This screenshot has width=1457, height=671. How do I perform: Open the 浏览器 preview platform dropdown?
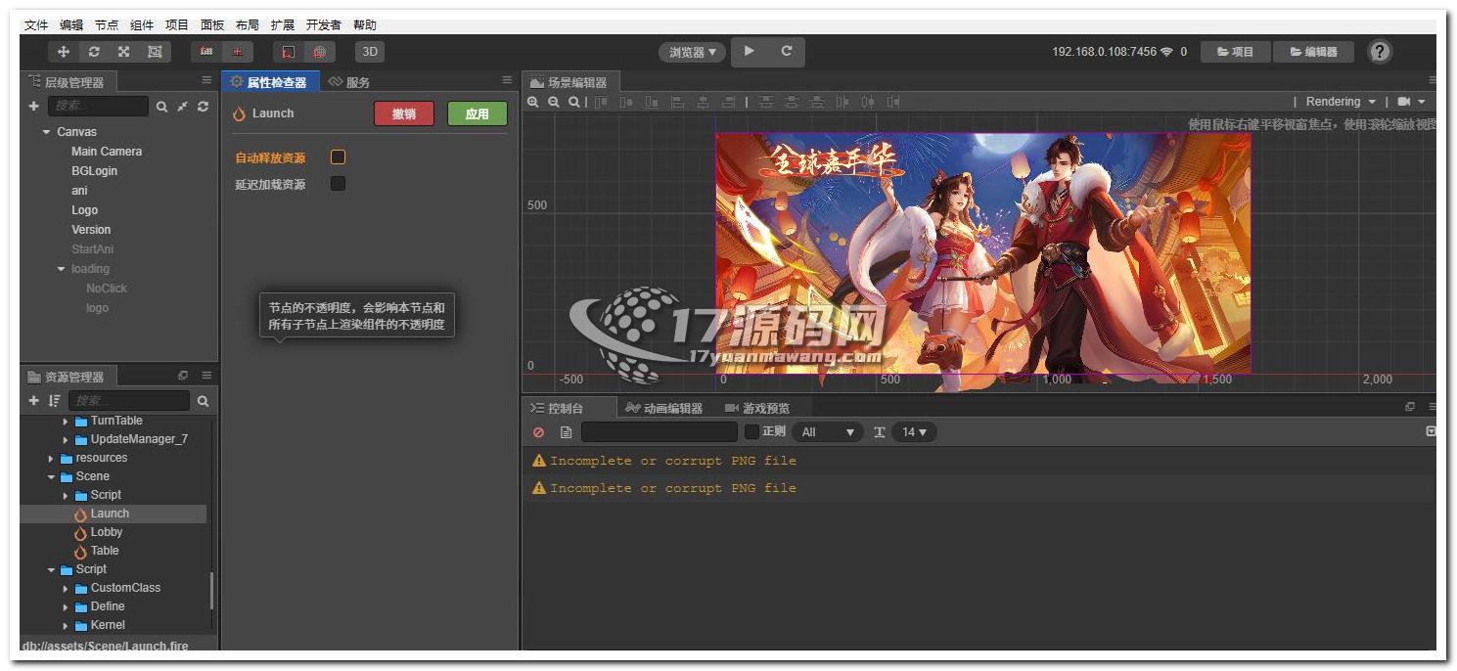click(x=692, y=52)
